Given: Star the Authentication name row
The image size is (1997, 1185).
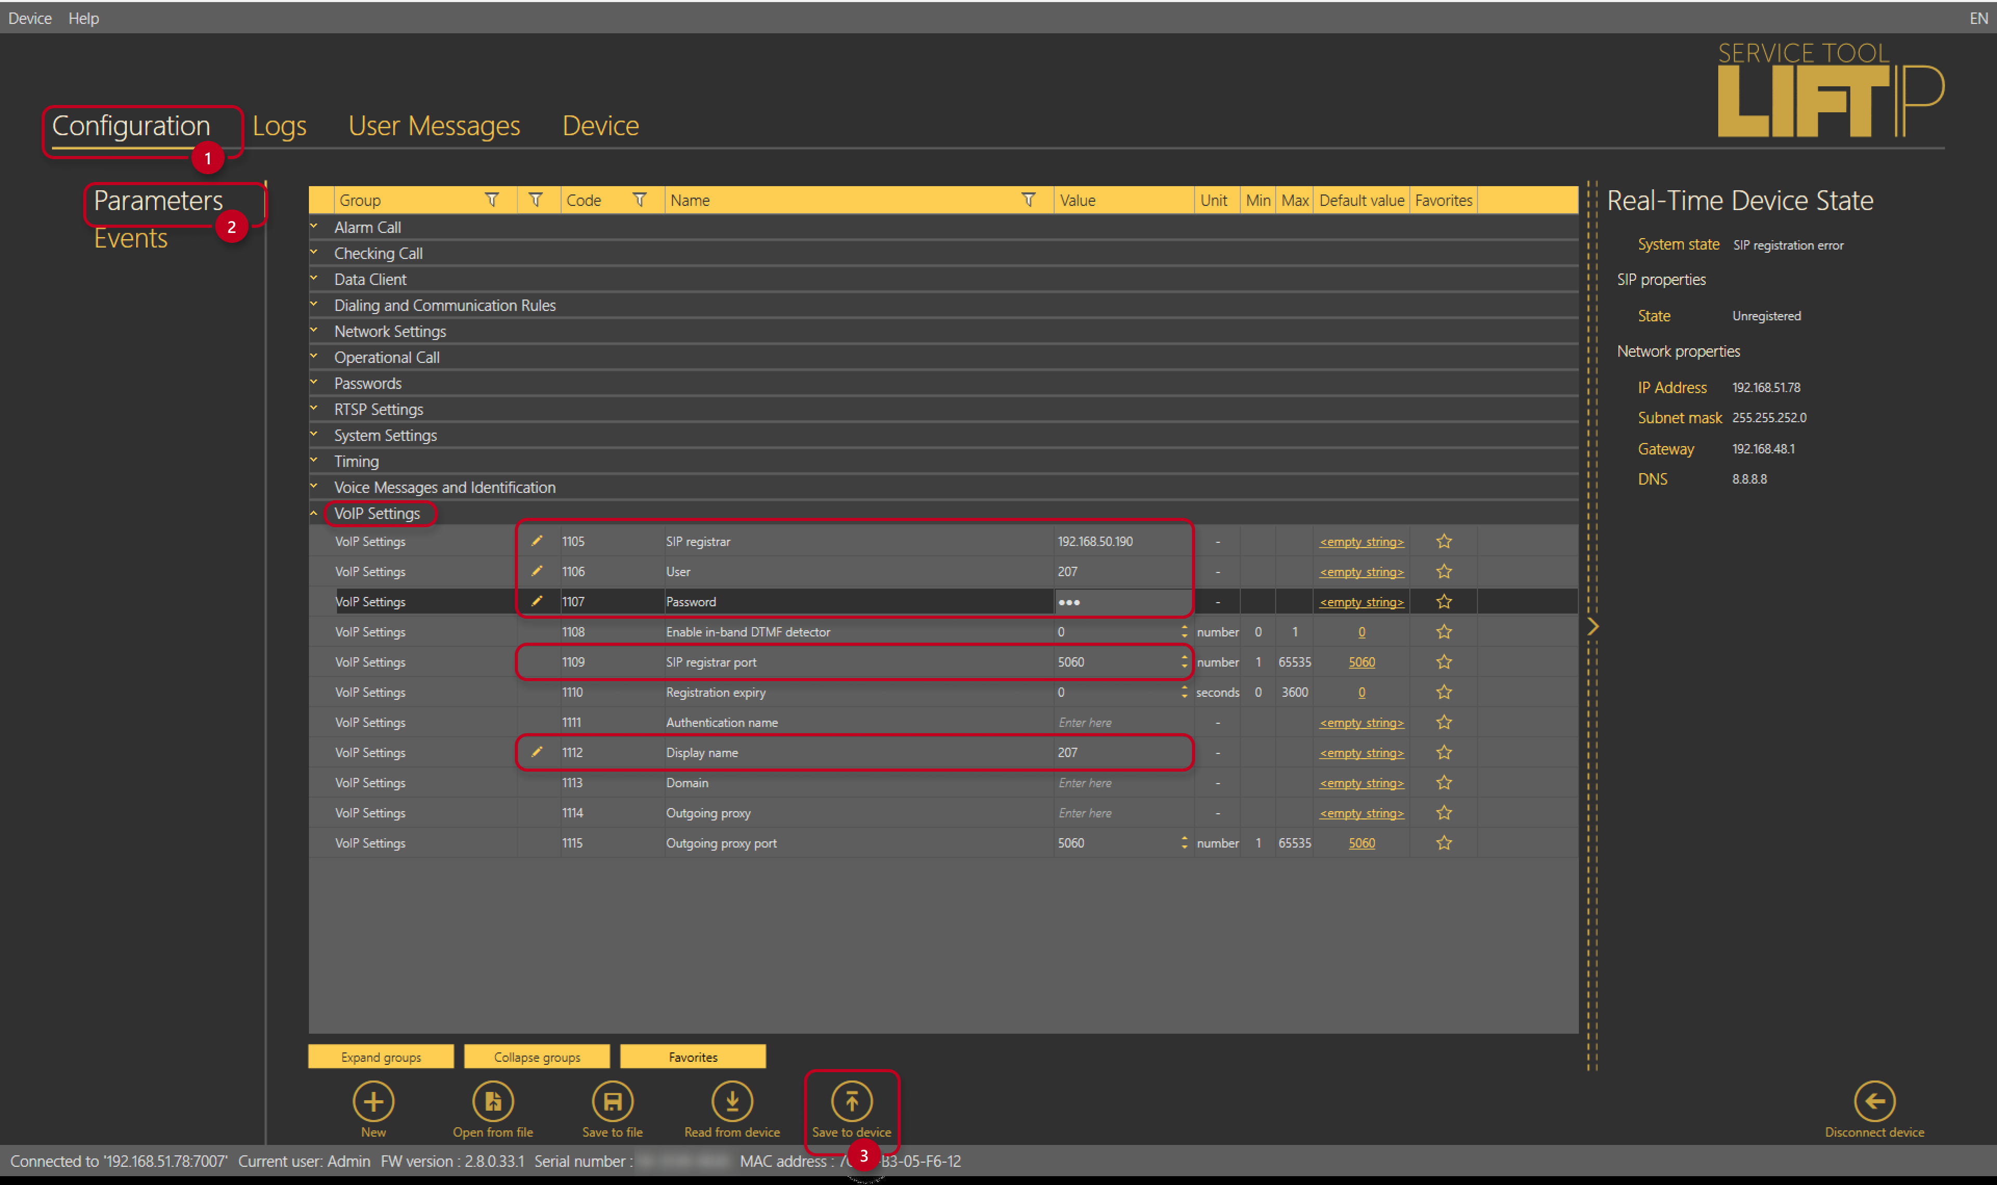Looking at the screenshot, I should (1444, 722).
